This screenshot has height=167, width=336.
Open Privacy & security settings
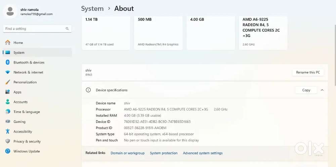coord(37,141)
